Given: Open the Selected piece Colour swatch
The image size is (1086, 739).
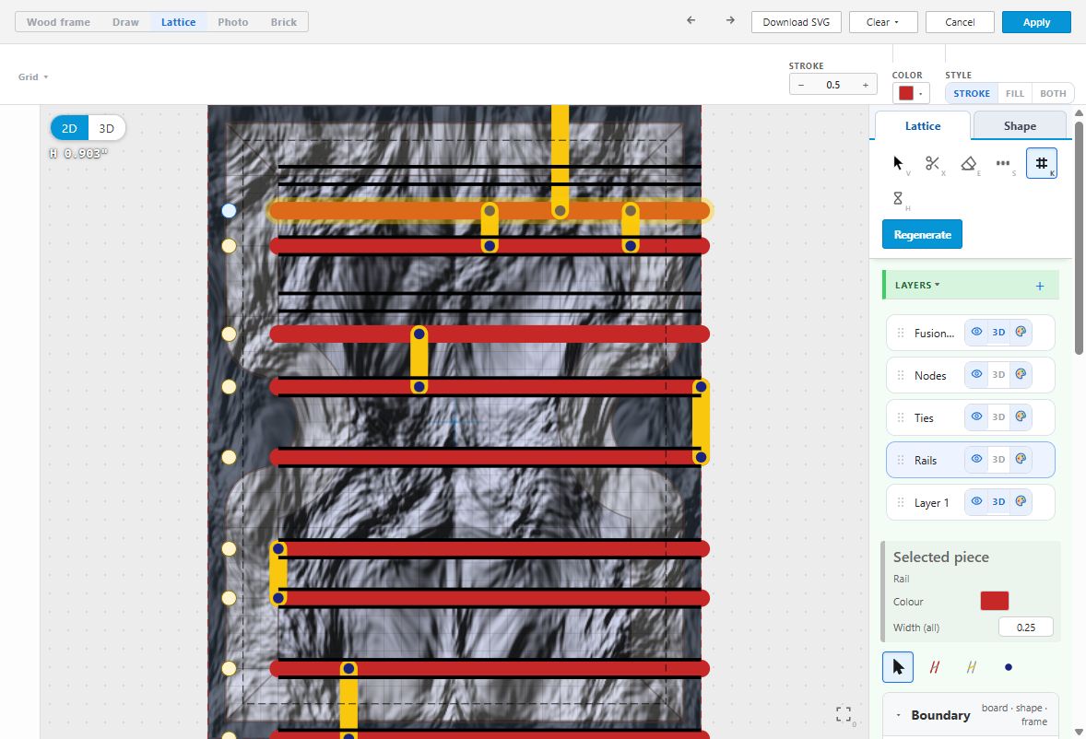Looking at the screenshot, I should pyautogui.click(x=995, y=601).
